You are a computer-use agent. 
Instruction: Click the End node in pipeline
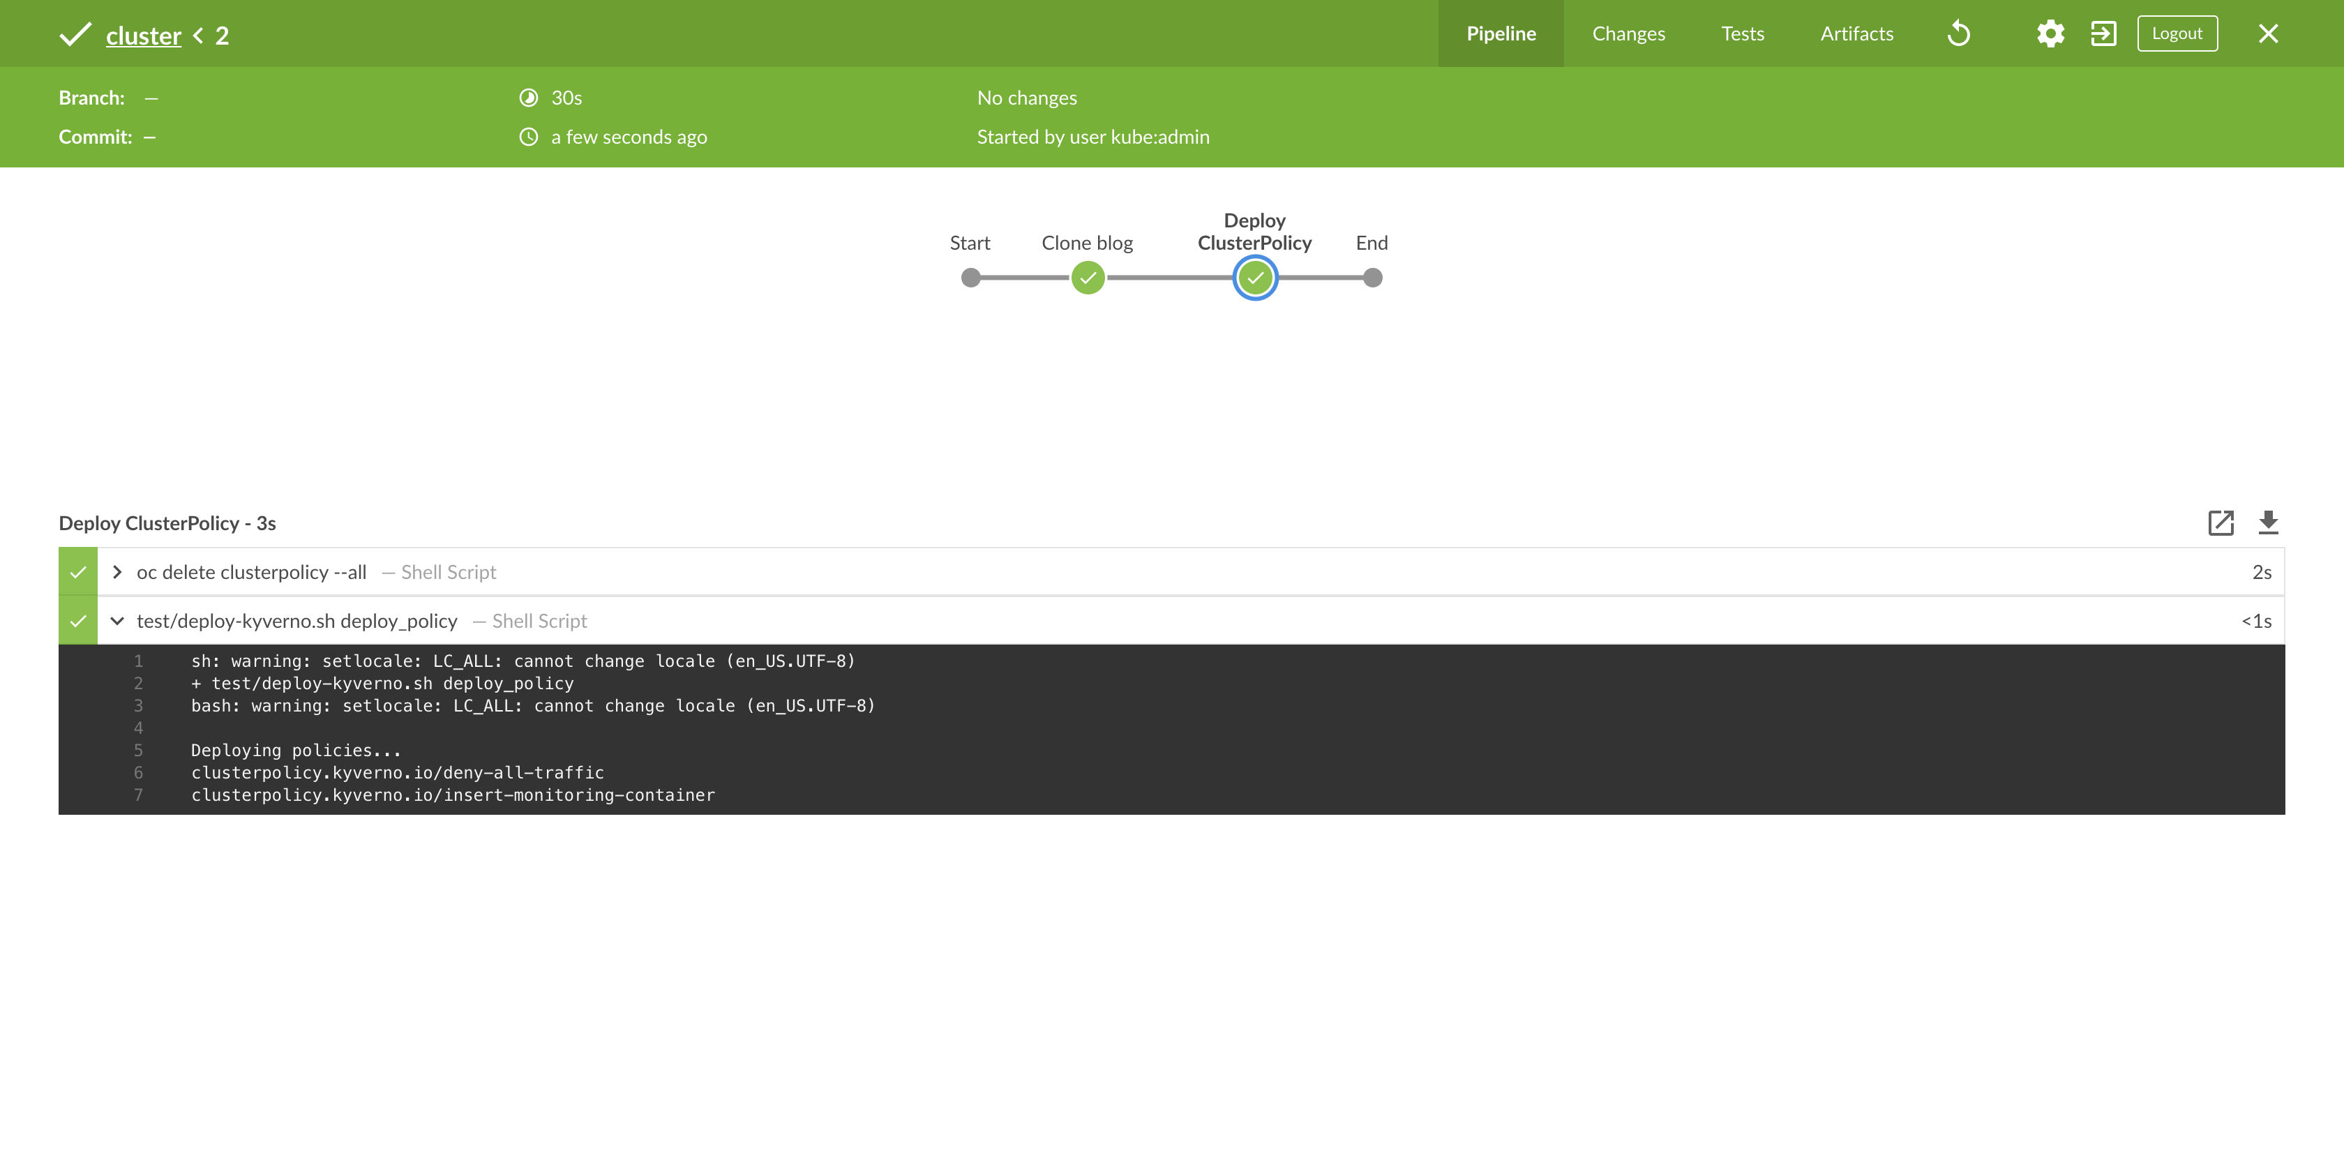(x=1372, y=278)
